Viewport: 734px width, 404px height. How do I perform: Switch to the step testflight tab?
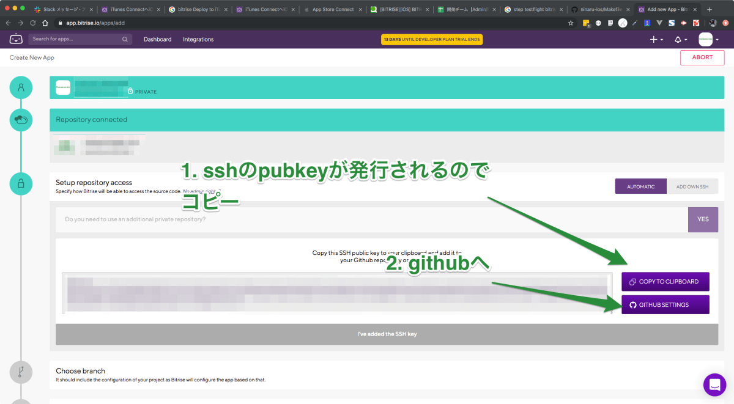tap(533, 10)
